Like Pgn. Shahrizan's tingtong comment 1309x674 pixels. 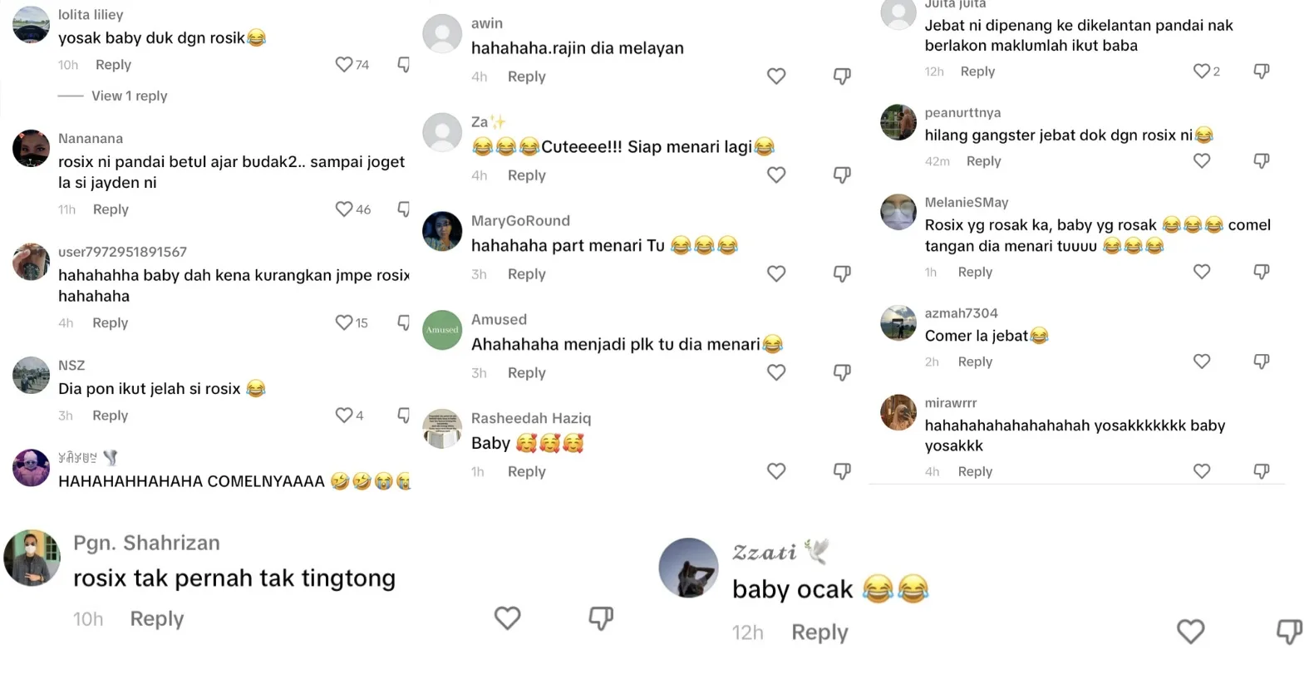tap(508, 617)
